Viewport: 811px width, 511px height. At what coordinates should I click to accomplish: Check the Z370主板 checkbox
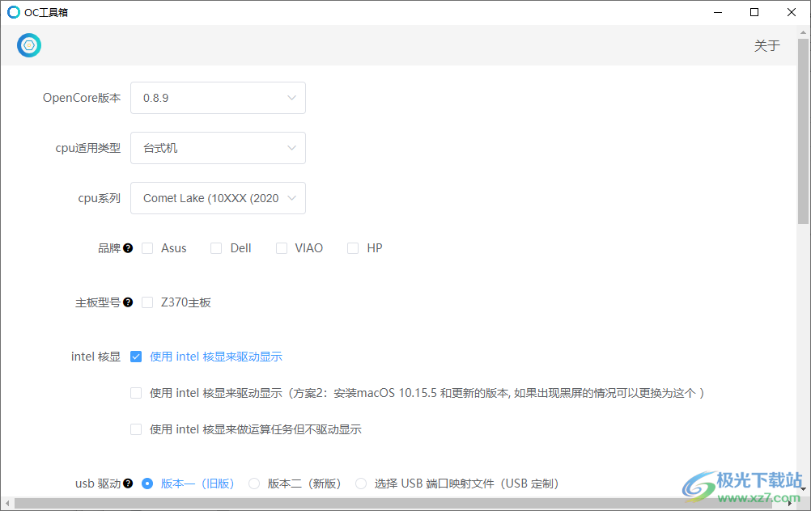point(147,302)
